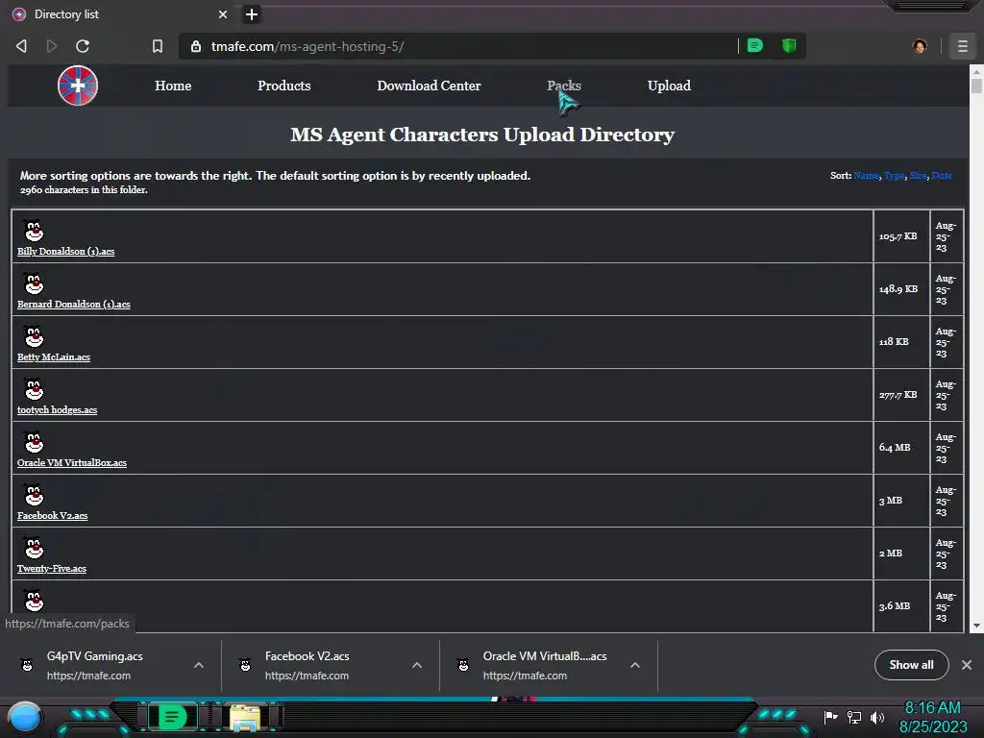Download Betty McLain.acs
Screen dimensions: 984x738
[54, 357]
